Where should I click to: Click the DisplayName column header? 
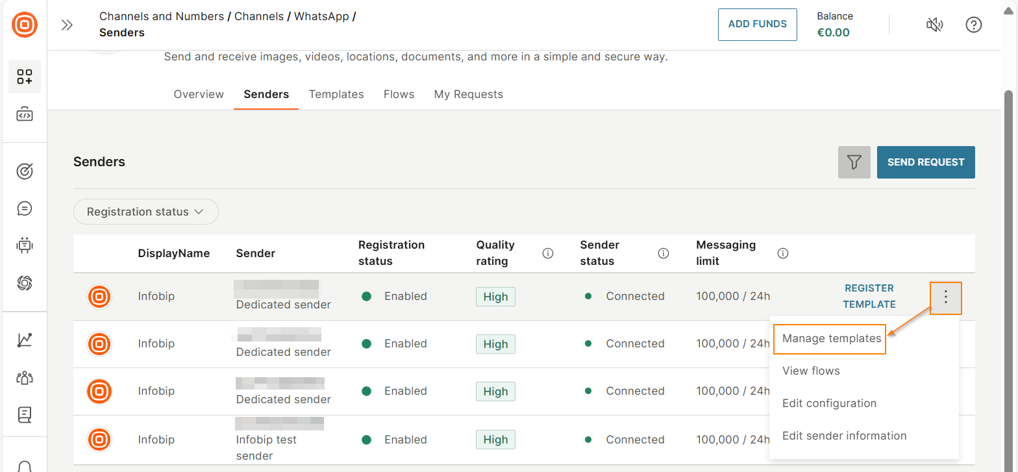pyautogui.click(x=174, y=253)
